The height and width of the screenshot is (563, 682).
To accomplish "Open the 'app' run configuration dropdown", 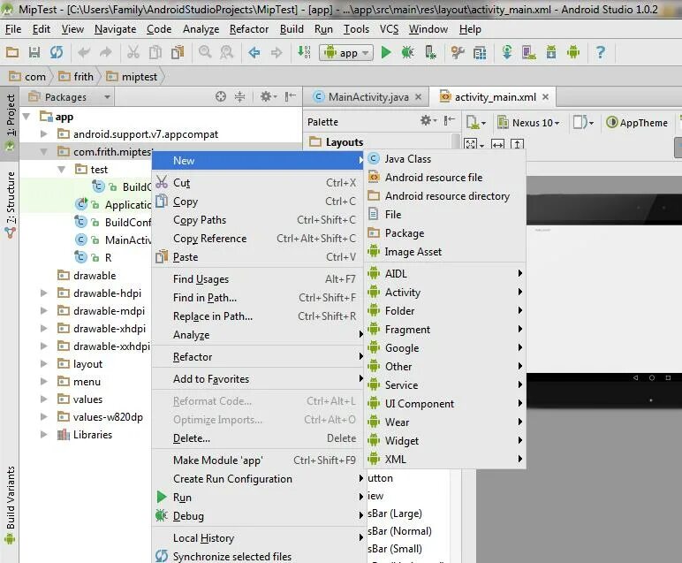I will [x=346, y=53].
